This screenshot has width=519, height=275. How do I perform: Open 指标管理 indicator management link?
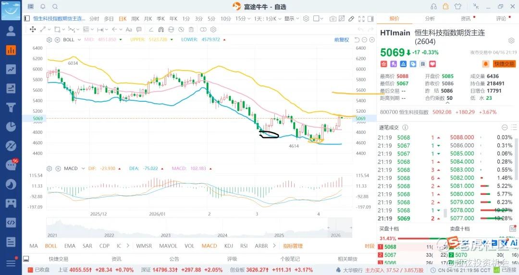(293, 246)
